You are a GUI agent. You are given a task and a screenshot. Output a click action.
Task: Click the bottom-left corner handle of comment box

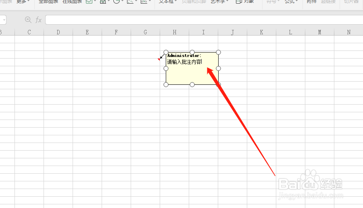point(166,85)
